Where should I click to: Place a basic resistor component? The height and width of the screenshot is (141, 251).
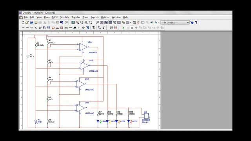[27, 28]
